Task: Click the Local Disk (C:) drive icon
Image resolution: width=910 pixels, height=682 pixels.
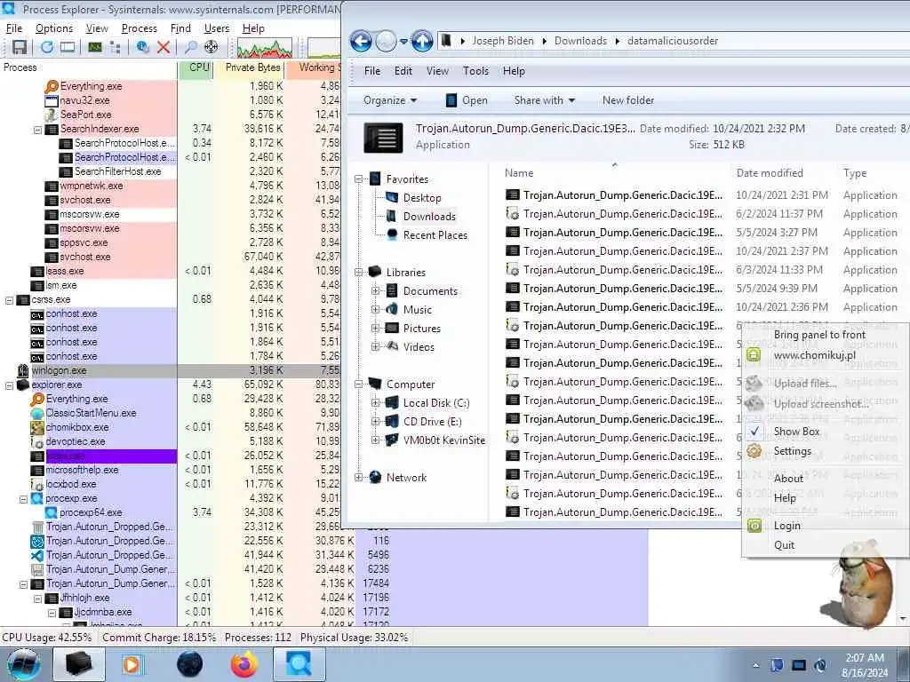Action: pyautogui.click(x=392, y=402)
